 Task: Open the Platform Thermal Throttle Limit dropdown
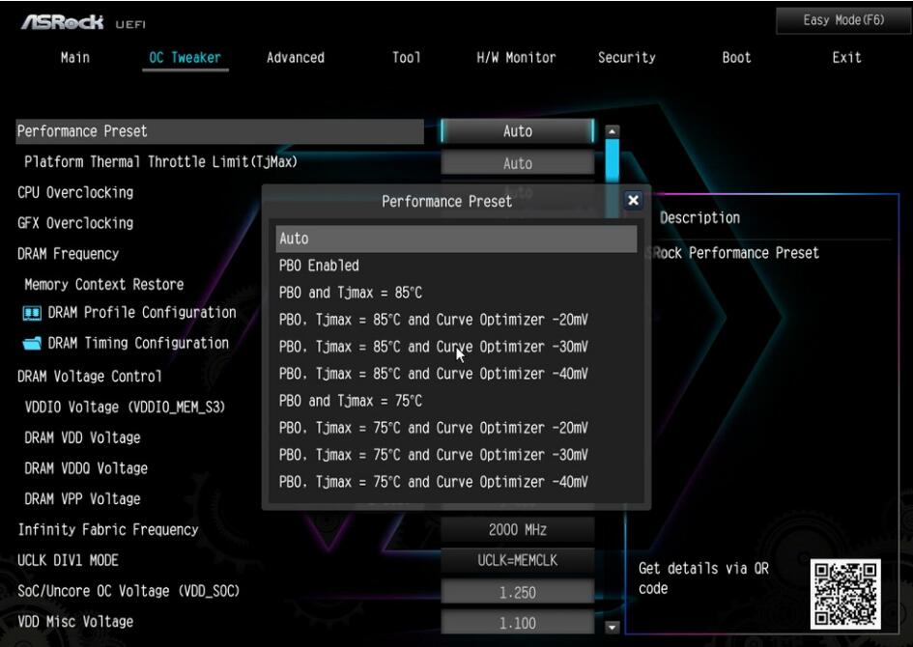coord(519,161)
